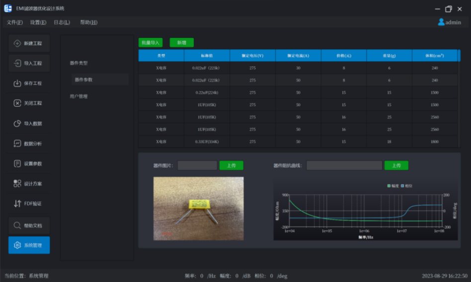The image size is (471, 282).
Task: Click 上传 next to 器件阻抗曲线
Action: (x=396, y=165)
